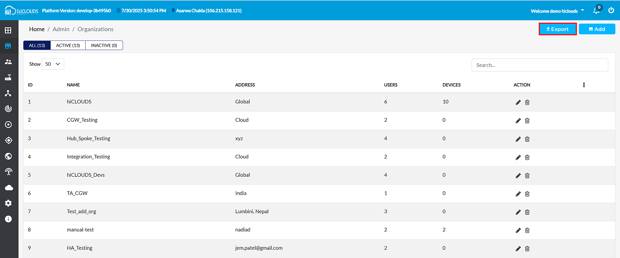
Task: Click the cloud icon in sidebar
Action: (8, 187)
